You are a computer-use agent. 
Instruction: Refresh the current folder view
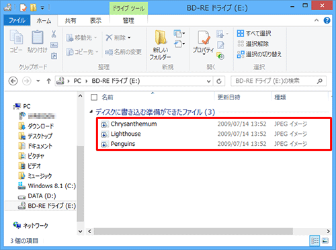click(x=219, y=81)
